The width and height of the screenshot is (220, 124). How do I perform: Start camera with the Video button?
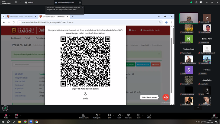(x=16, y=116)
